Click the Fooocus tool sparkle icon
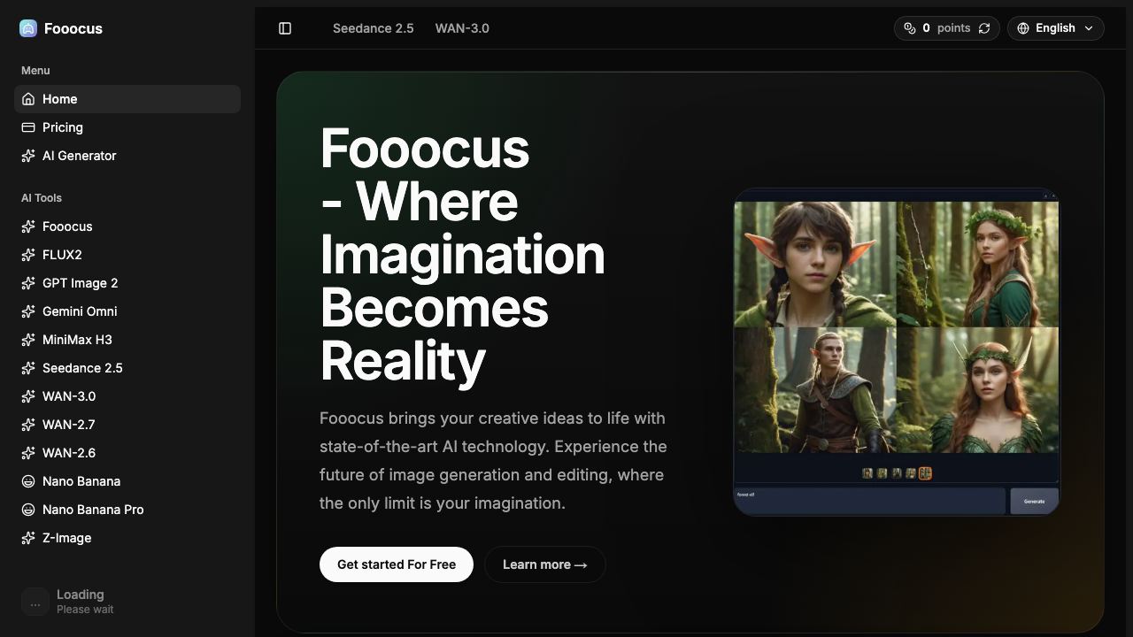1133x637 pixels. pos(28,226)
